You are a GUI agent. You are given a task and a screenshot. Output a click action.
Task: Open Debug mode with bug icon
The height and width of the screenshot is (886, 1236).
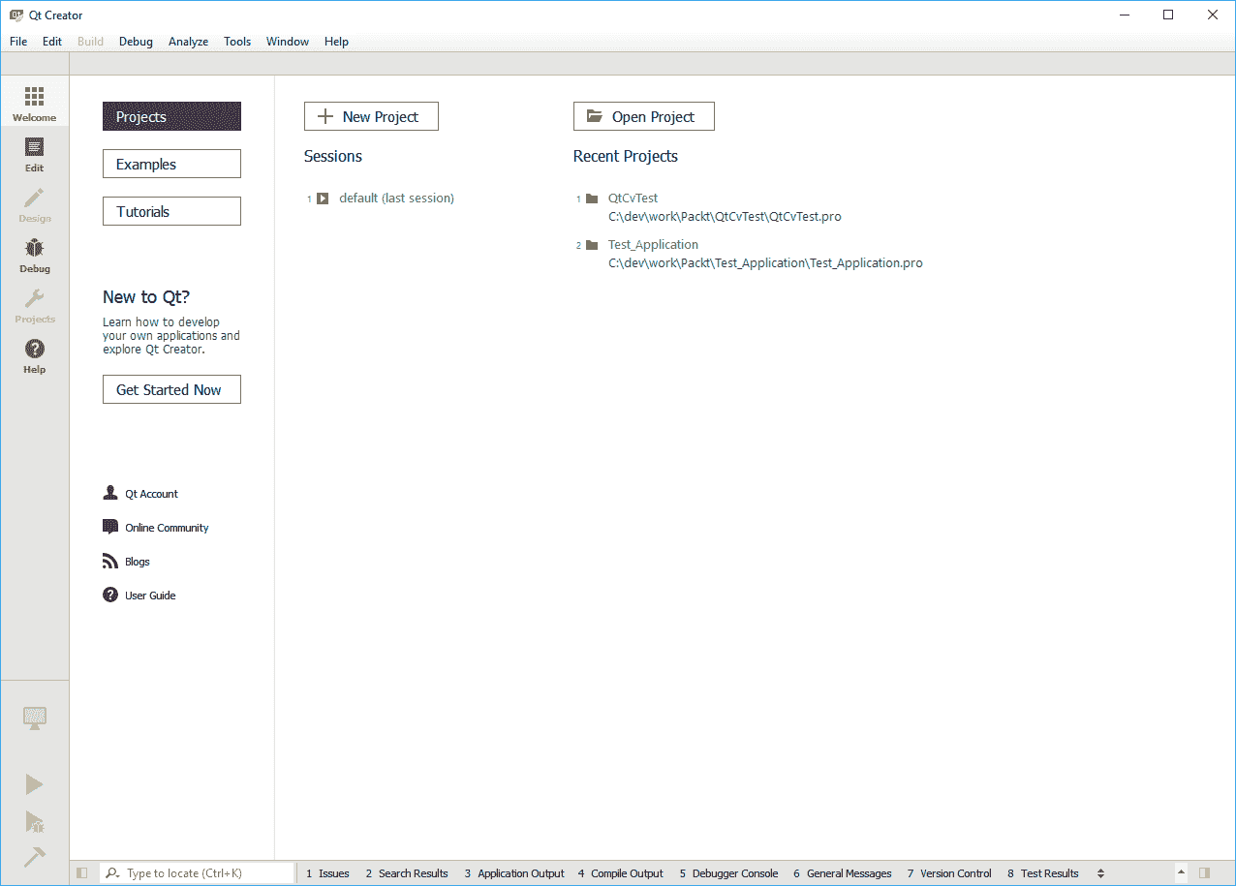34,255
